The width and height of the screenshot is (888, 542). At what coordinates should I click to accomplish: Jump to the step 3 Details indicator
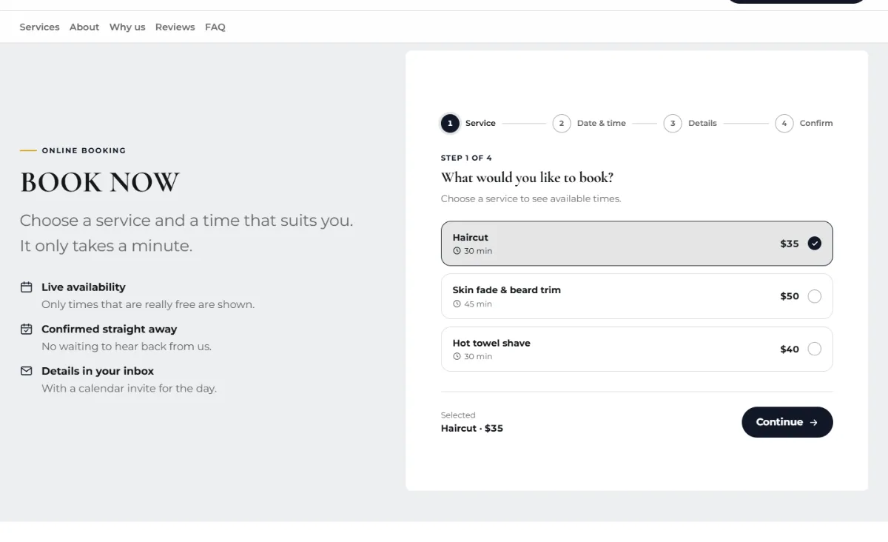point(673,124)
